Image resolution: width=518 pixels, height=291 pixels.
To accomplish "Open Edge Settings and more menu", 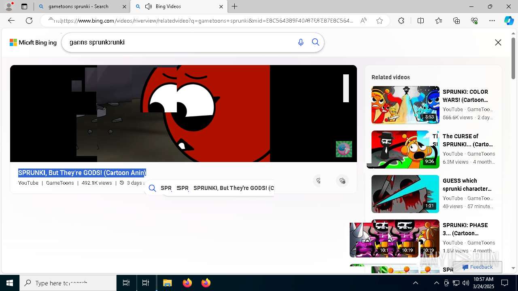I will pyautogui.click(x=492, y=21).
